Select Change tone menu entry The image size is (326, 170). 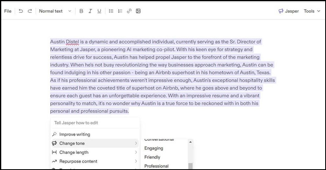pyautogui.click(x=95, y=143)
